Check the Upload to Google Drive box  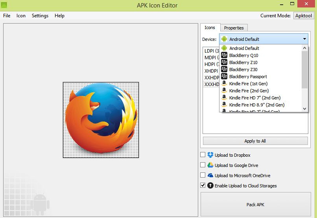[x=203, y=165]
